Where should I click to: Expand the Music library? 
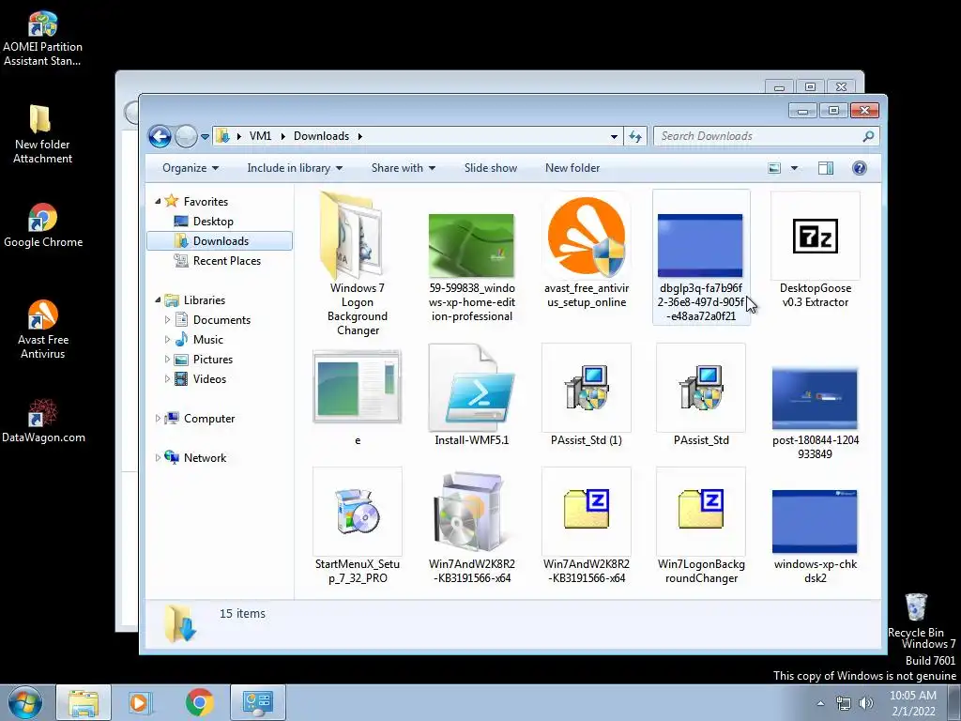pyautogui.click(x=167, y=339)
